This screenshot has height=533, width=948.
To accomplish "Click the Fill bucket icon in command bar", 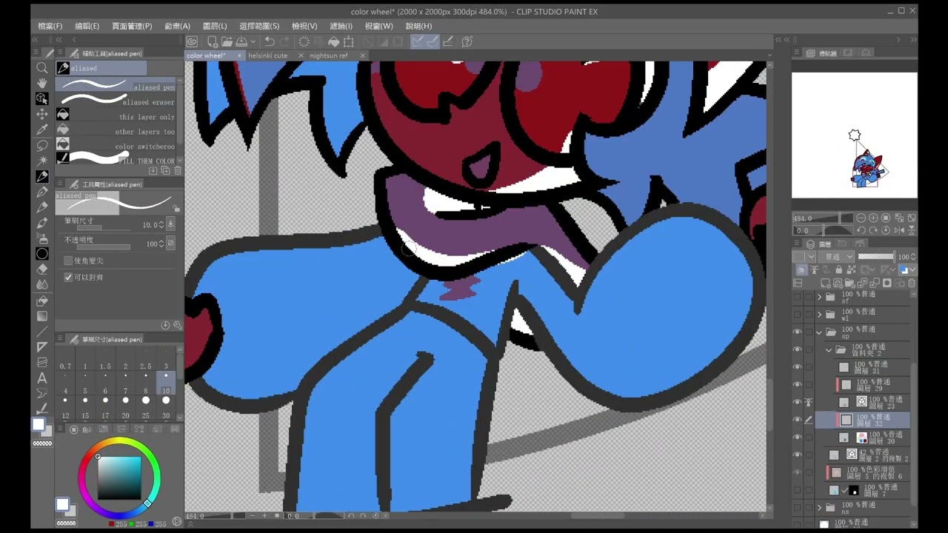I will click(334, 41).
